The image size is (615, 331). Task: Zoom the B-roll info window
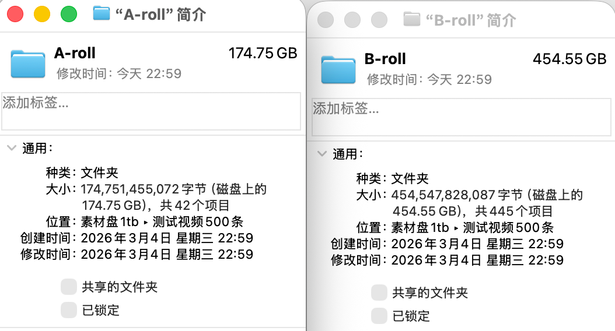click(x=379, y=20)
